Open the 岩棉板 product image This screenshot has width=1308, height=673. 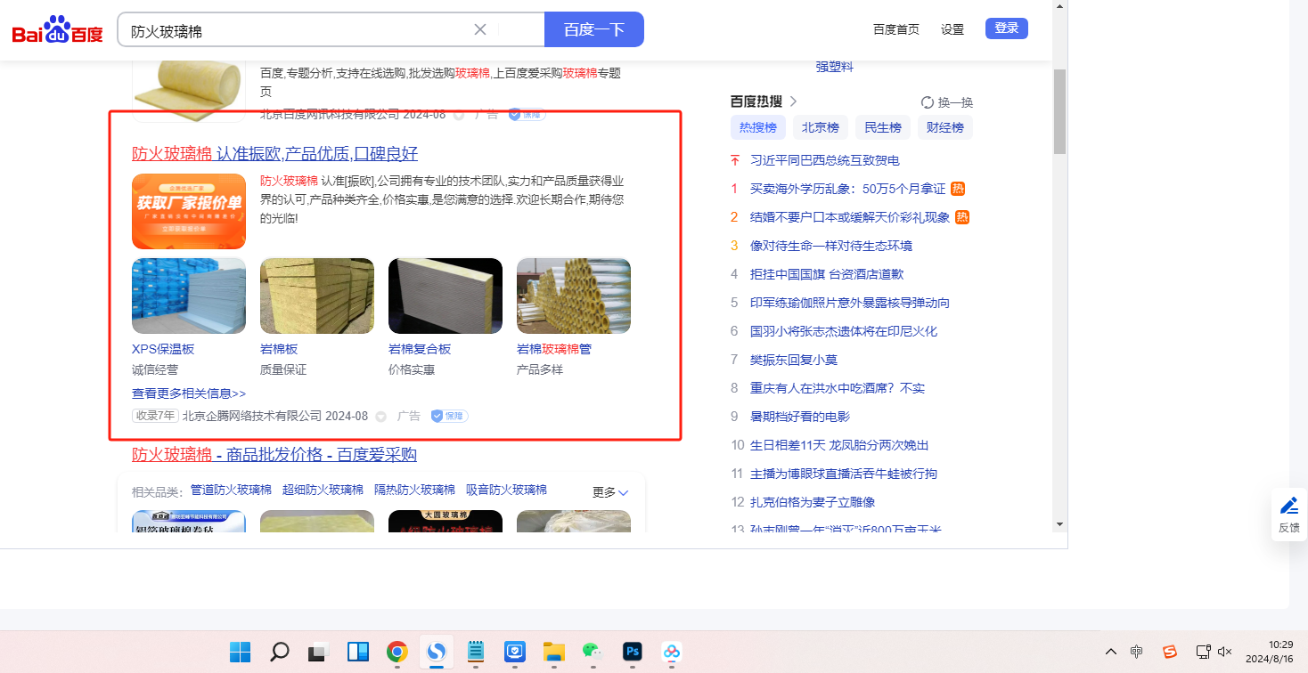(x=317, y=296)
